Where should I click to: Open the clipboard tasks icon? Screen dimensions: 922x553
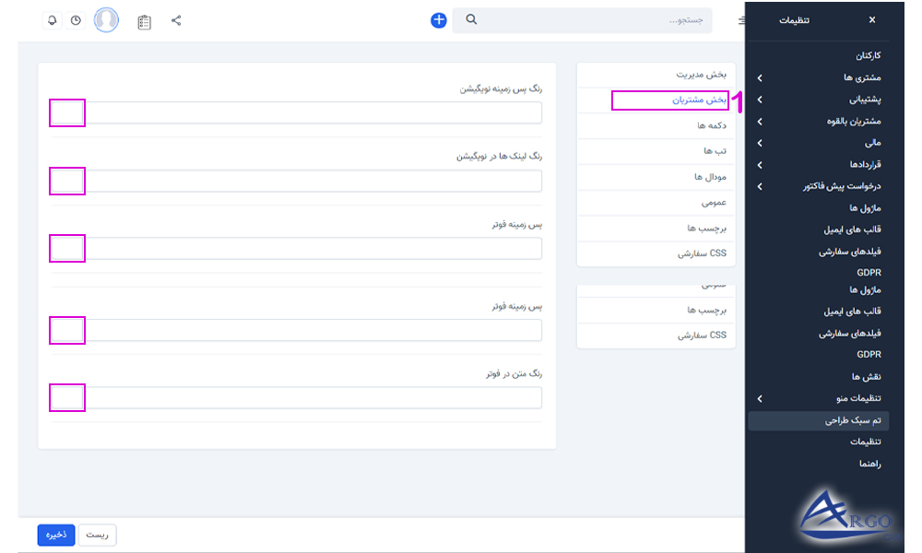pos(143,19)
